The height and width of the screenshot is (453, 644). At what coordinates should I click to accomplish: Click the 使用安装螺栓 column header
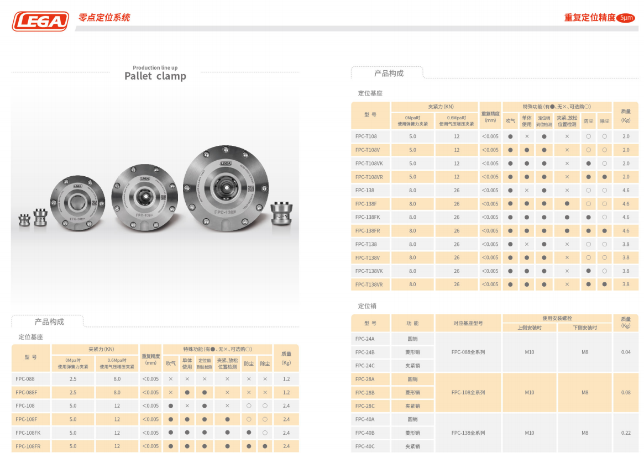pyautogui.click(x=557, y=318)
